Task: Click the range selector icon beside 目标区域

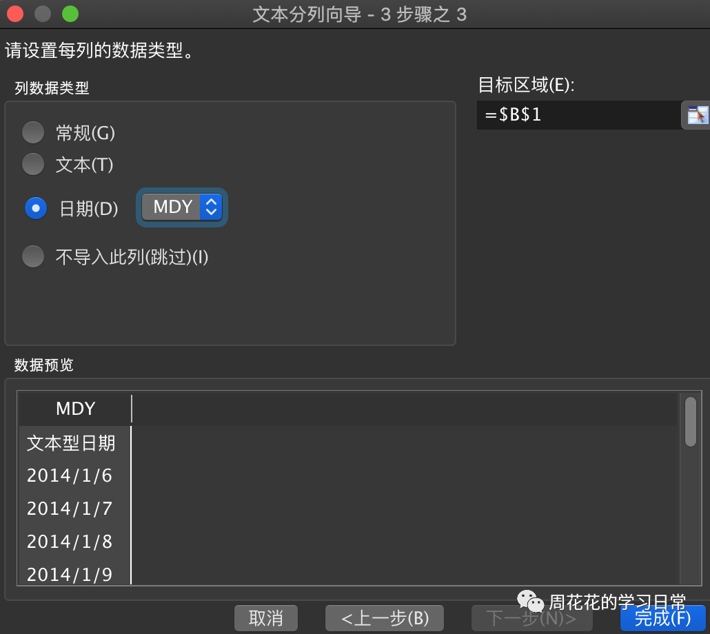Action: coord(697,115)
